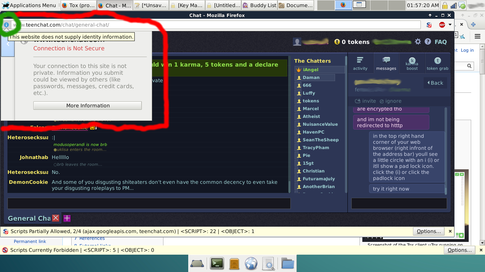Click the More Information button

(88, 106)
